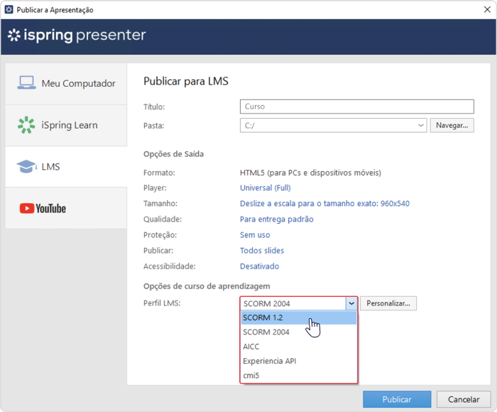Viewport: 497px width, 412px height.
Task: Open the Desativado accessibility link
Action: pyautogui.click(x=259, y=266)
